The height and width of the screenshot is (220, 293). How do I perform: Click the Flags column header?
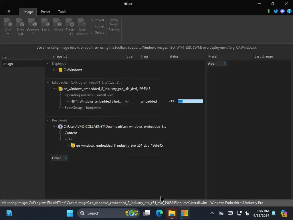(144, 56)
